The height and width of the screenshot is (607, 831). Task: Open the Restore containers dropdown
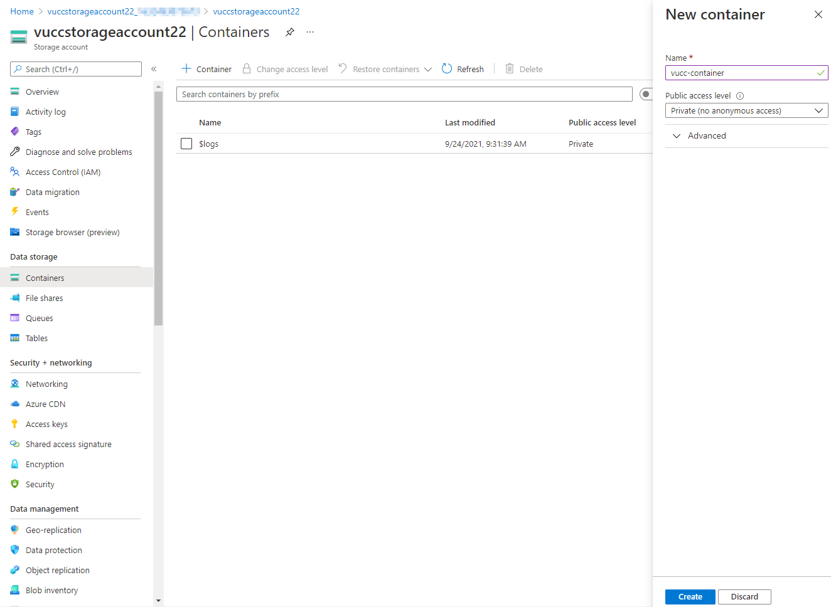point(385,69)
